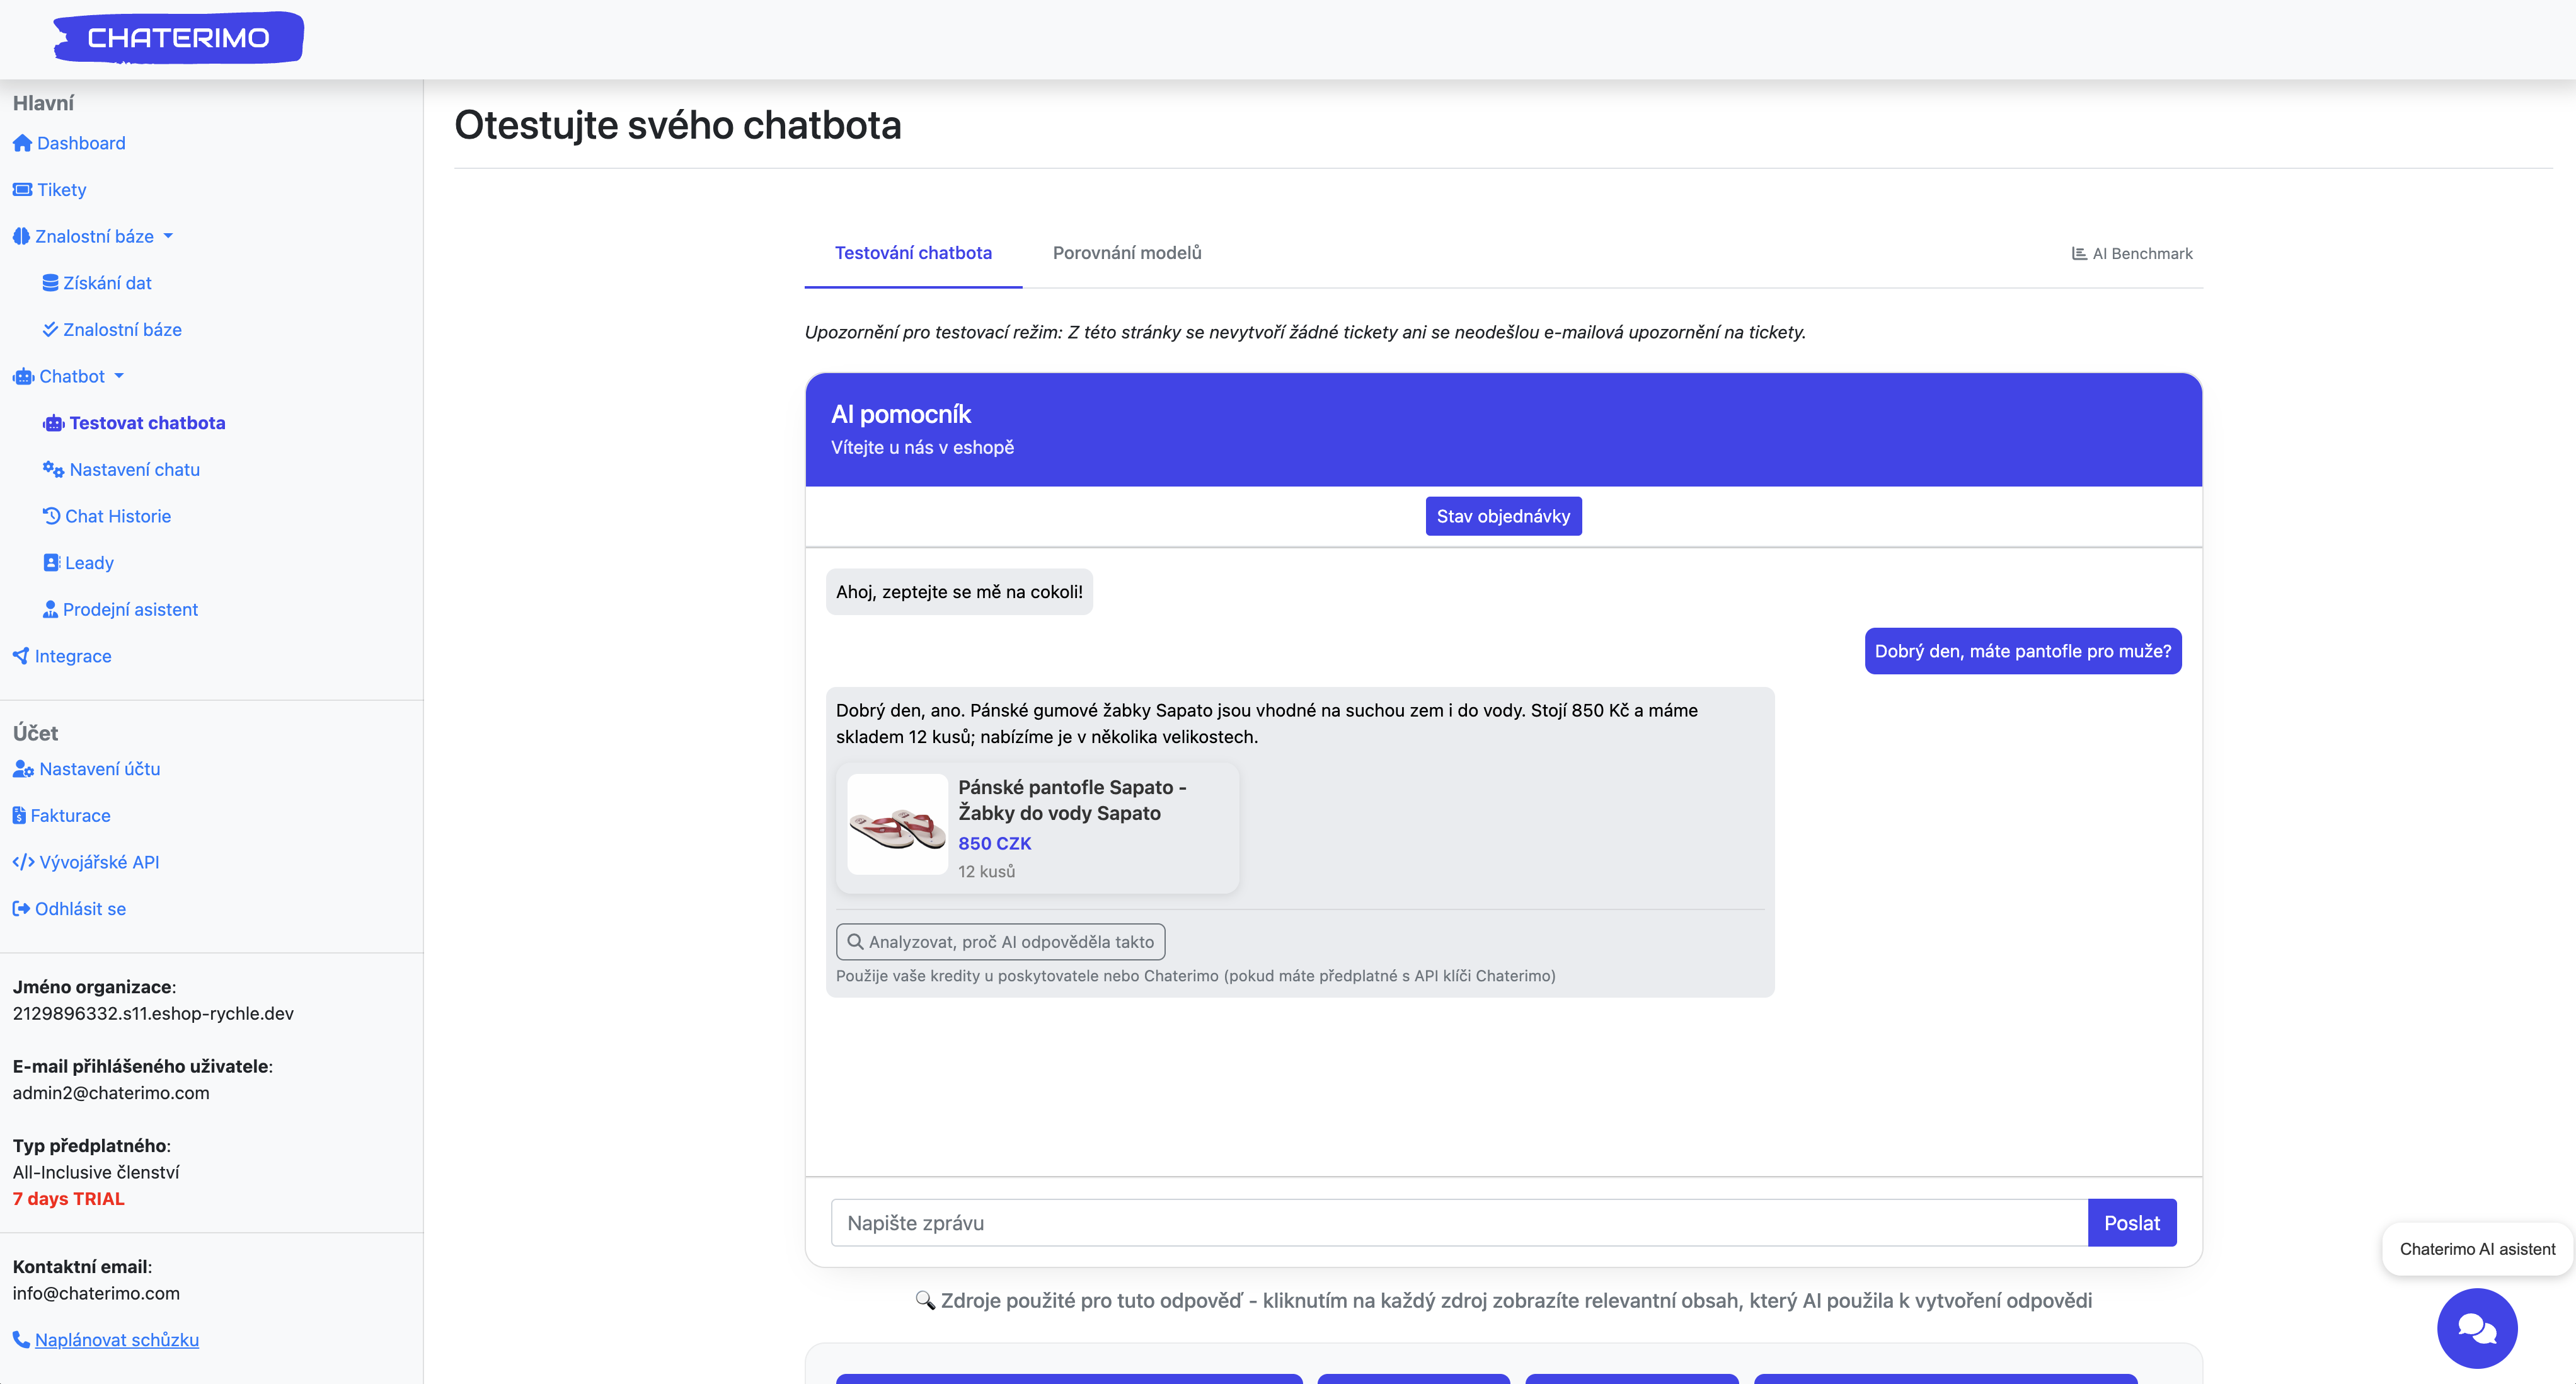Viewport: 2576px width, 1384px height.
Task: Click the phone icon beside Naplánovat schůzku
Action: (x=21, y=1340)
